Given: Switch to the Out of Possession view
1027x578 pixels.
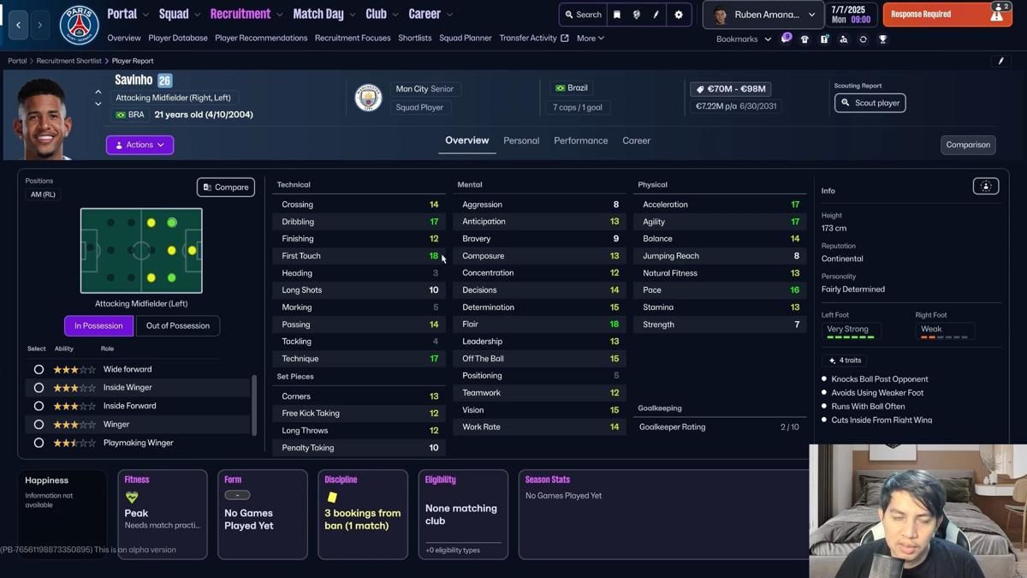Looking at the screenshot, I should [177, 325].
